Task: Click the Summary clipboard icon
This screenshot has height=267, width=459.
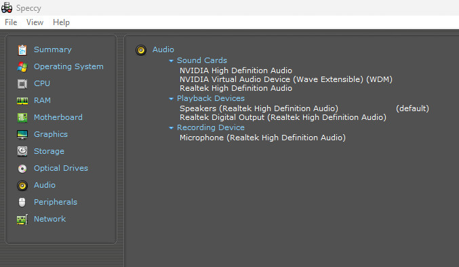Action: (x=22, y=49)
